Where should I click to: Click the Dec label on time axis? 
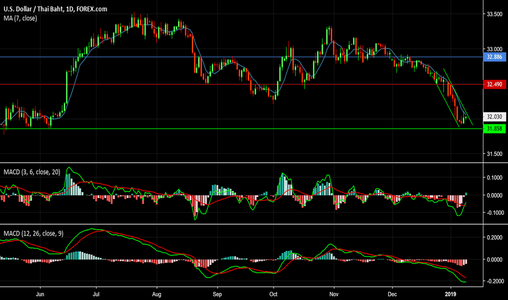click(392, 294)
